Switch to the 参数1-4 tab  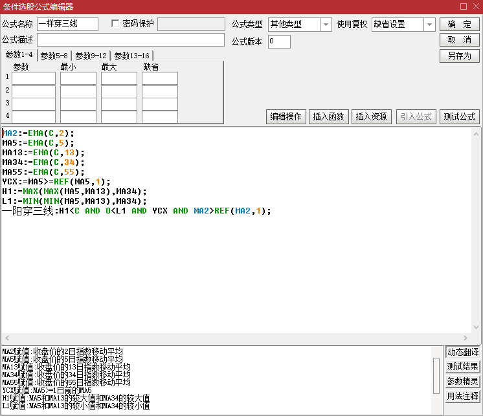19,55
